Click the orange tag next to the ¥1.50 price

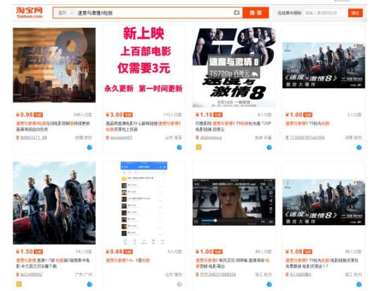38,252
